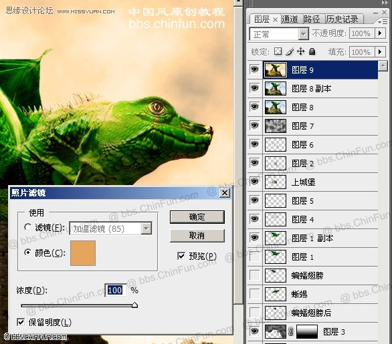Viewport: 392px width, 344px height.
Task: Toggle visibility of 图层 8
Action: pos(254,107)
